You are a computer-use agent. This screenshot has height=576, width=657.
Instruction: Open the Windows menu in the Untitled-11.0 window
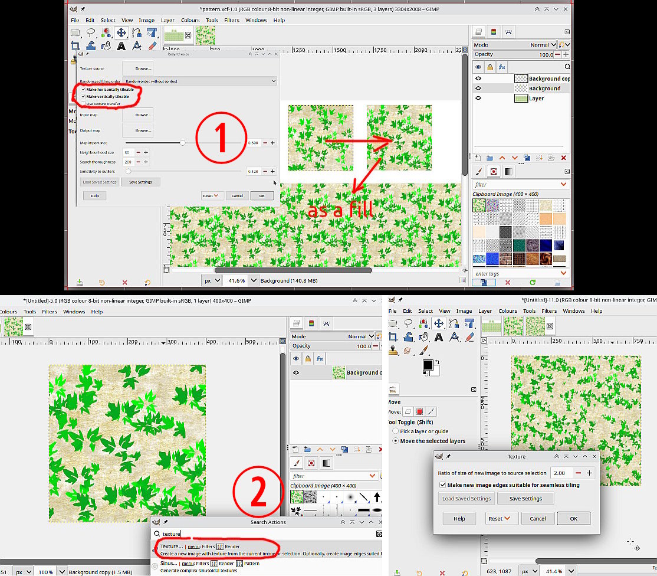(x=574, y=311)
